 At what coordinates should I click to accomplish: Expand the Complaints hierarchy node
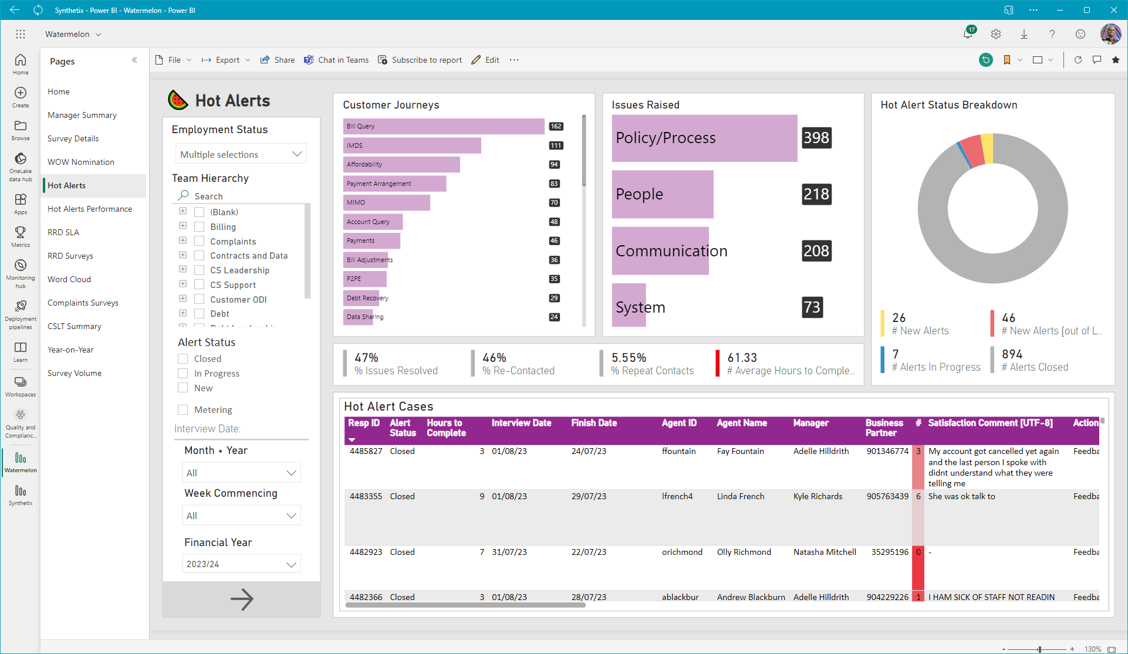pyautogui.click(x=183, y=240)
